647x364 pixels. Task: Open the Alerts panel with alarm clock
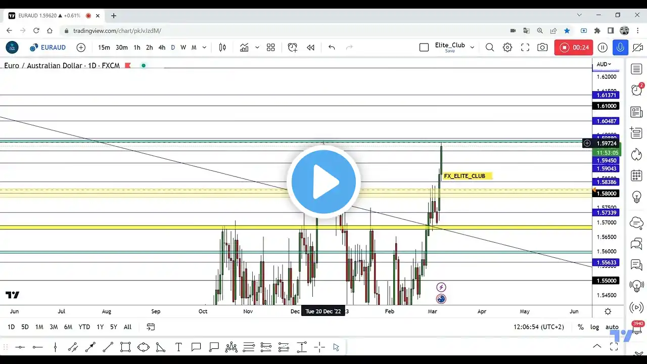(x=636, y=90)
